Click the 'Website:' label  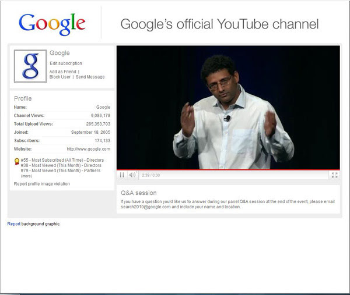click(23, 149)
